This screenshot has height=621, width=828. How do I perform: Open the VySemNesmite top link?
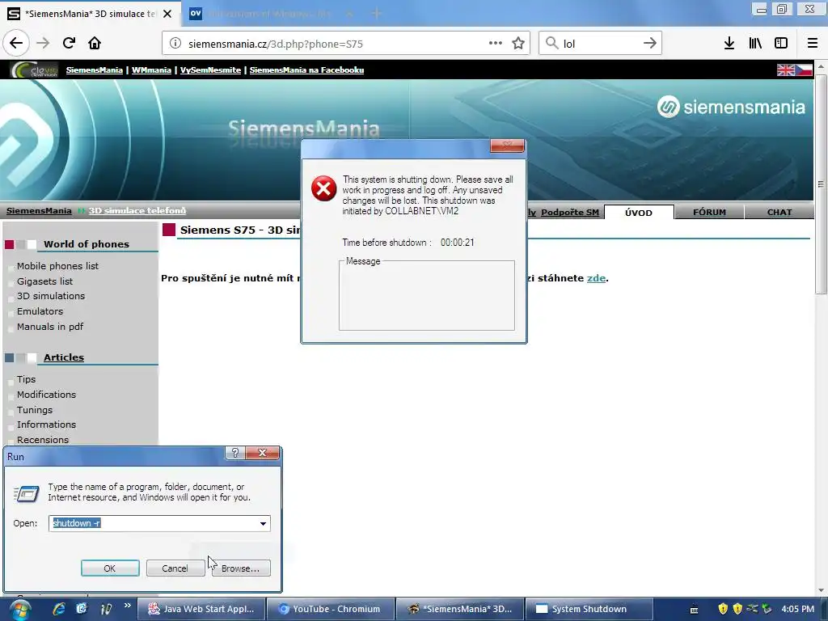tap(210, 70)
